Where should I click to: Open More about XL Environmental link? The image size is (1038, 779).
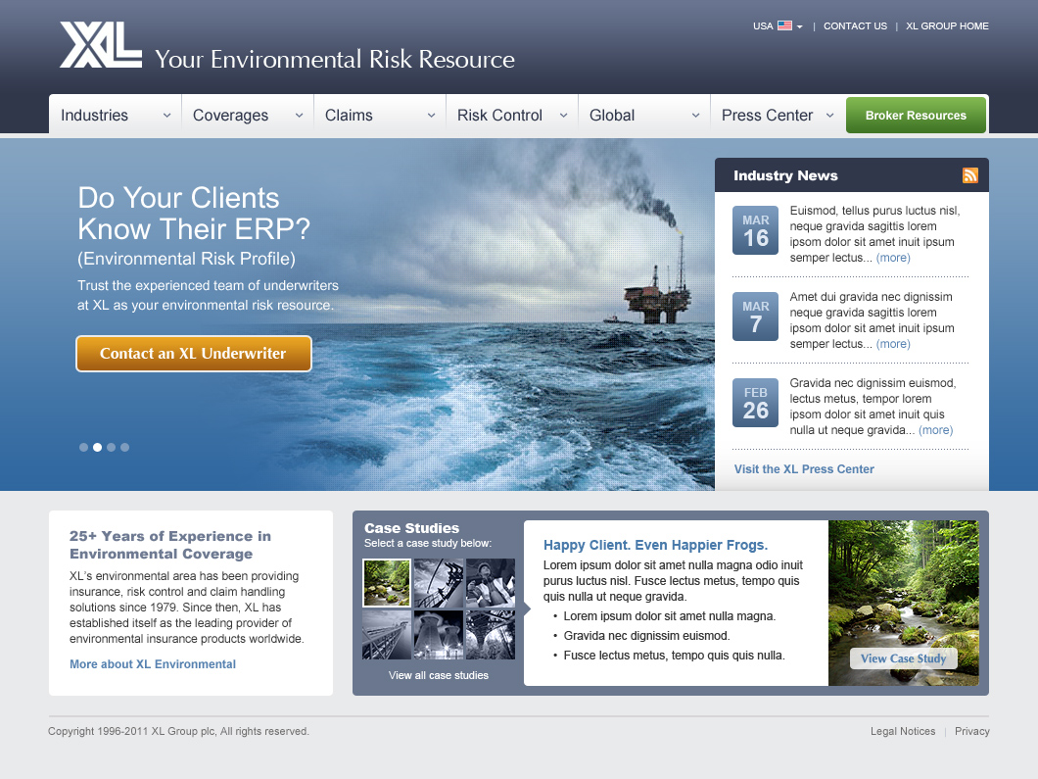[153, 663]
